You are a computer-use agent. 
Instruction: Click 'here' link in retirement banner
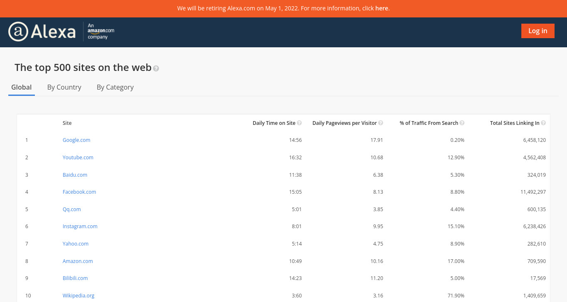pyautogui.click(x=381, y=8)
